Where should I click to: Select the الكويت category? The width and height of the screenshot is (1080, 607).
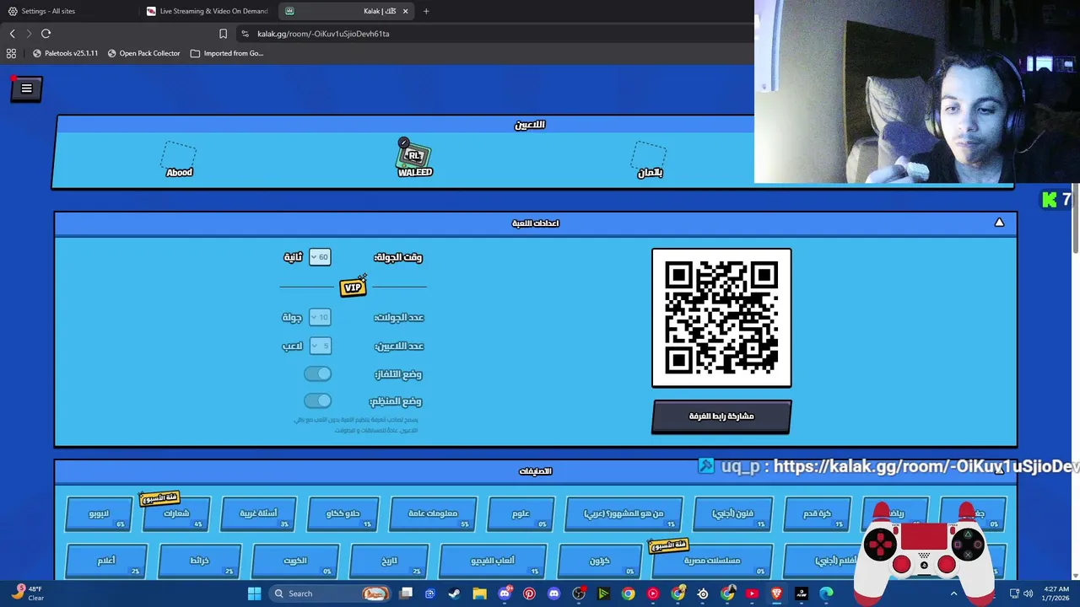tap(295, 561)
